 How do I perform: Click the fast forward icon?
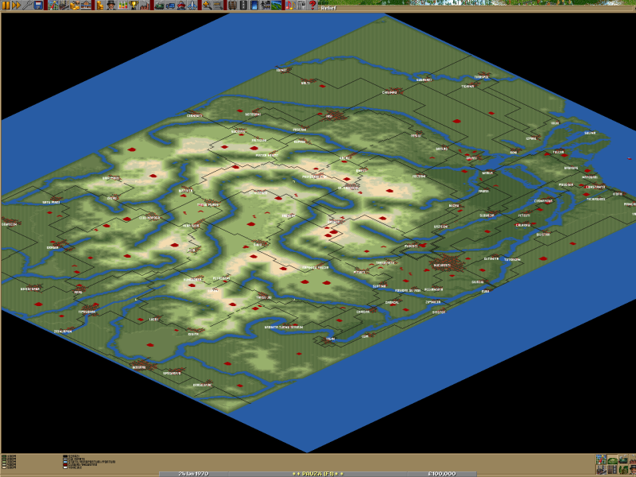(16, 5)
